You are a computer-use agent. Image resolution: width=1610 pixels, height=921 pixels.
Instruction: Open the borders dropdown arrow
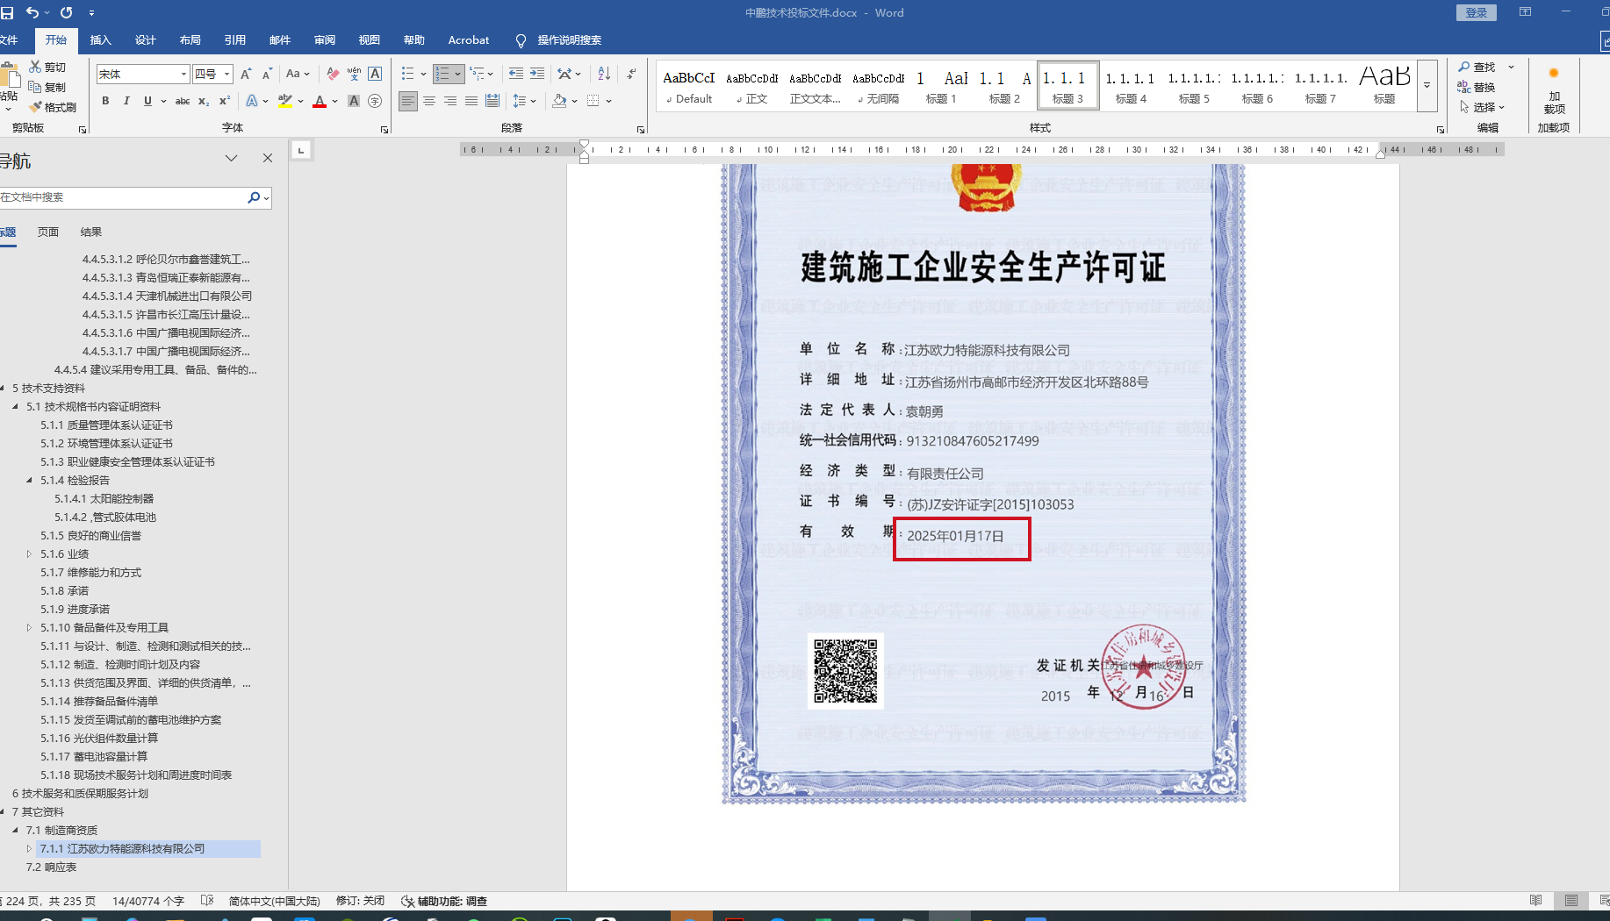(x=608, y=101)
